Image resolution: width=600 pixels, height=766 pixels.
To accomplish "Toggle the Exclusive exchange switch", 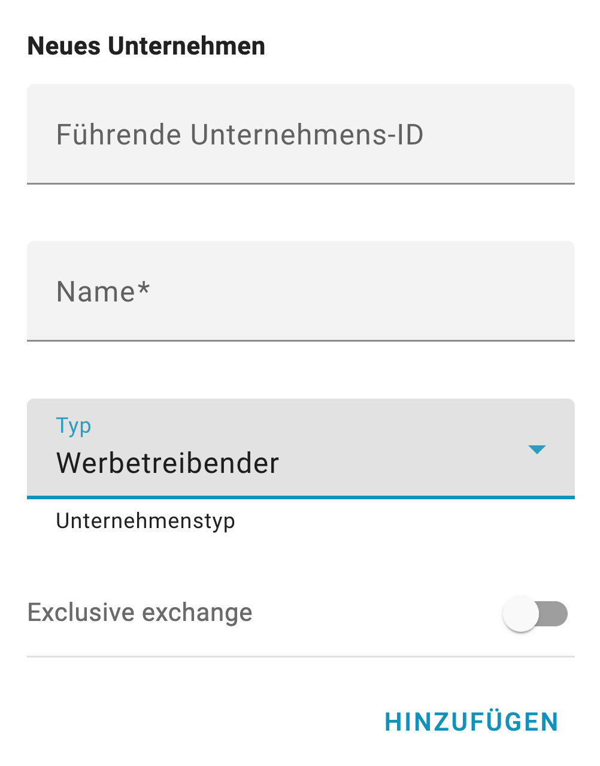I will [x=535, y=614].
